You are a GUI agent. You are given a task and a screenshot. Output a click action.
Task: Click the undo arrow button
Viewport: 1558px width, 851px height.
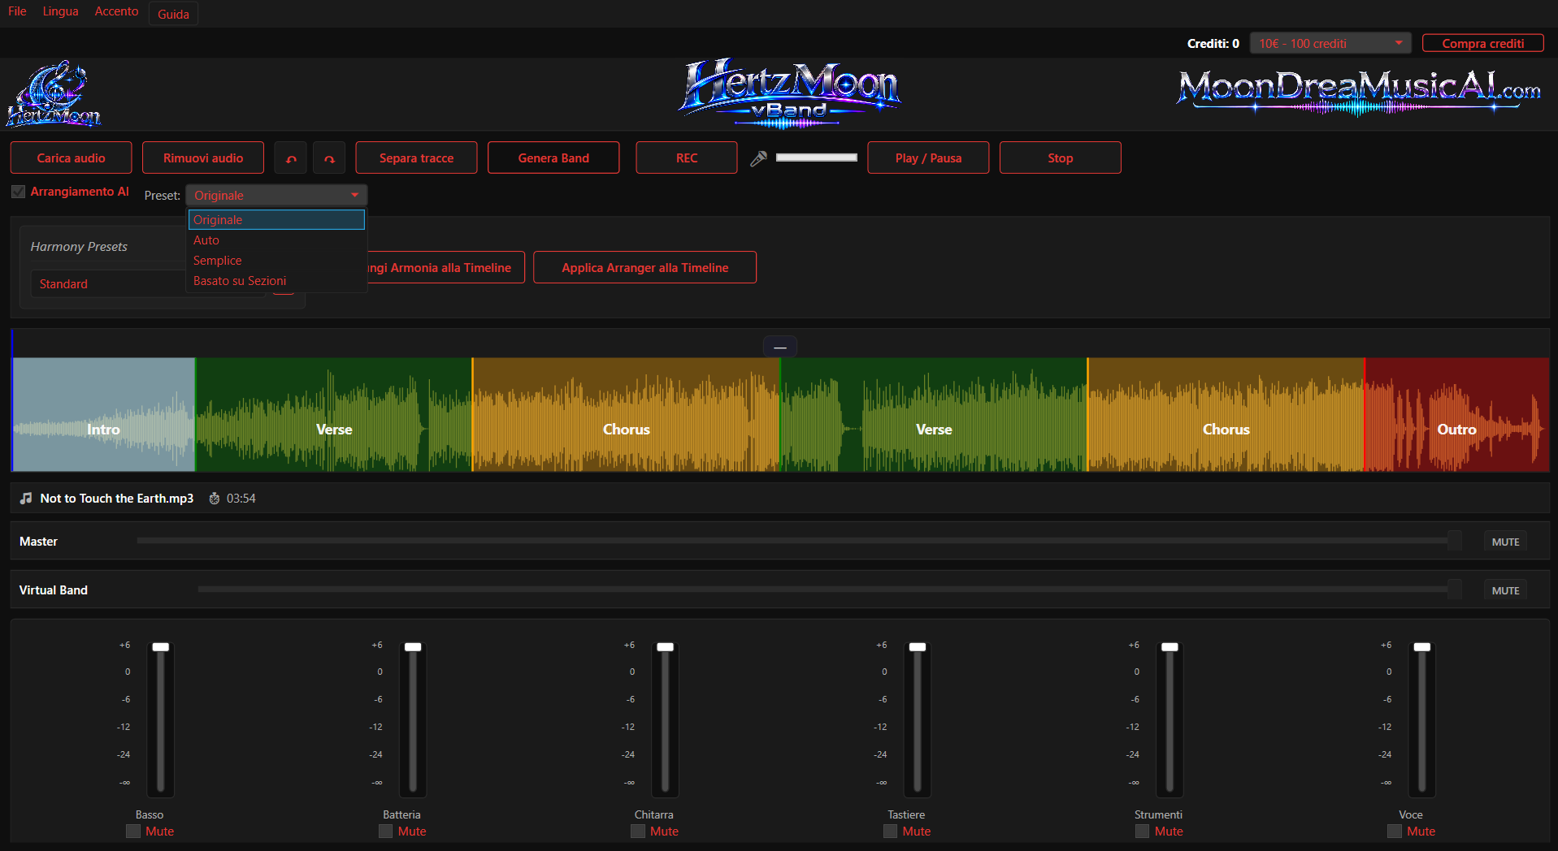(291, 158)
